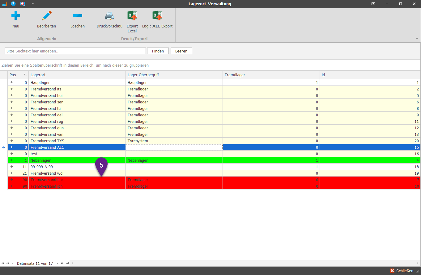Screen dimensions: 421x275
Task: Select the Fremdversand van cell
Action: (x=77, y=135)
